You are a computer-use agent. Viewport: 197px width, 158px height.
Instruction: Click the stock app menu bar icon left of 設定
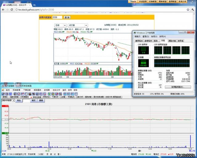point(3,90)
